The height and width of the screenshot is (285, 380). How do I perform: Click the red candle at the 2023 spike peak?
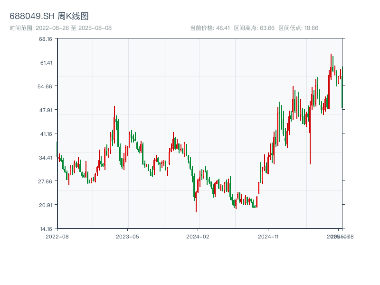[114, 124]
